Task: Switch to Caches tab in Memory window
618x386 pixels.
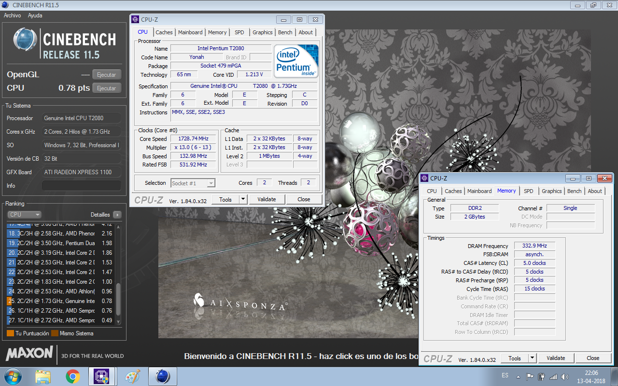Action: point(453,191)
